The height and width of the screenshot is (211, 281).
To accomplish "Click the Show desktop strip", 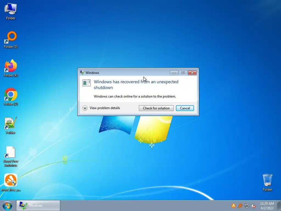I will click(x=279, y=206).
